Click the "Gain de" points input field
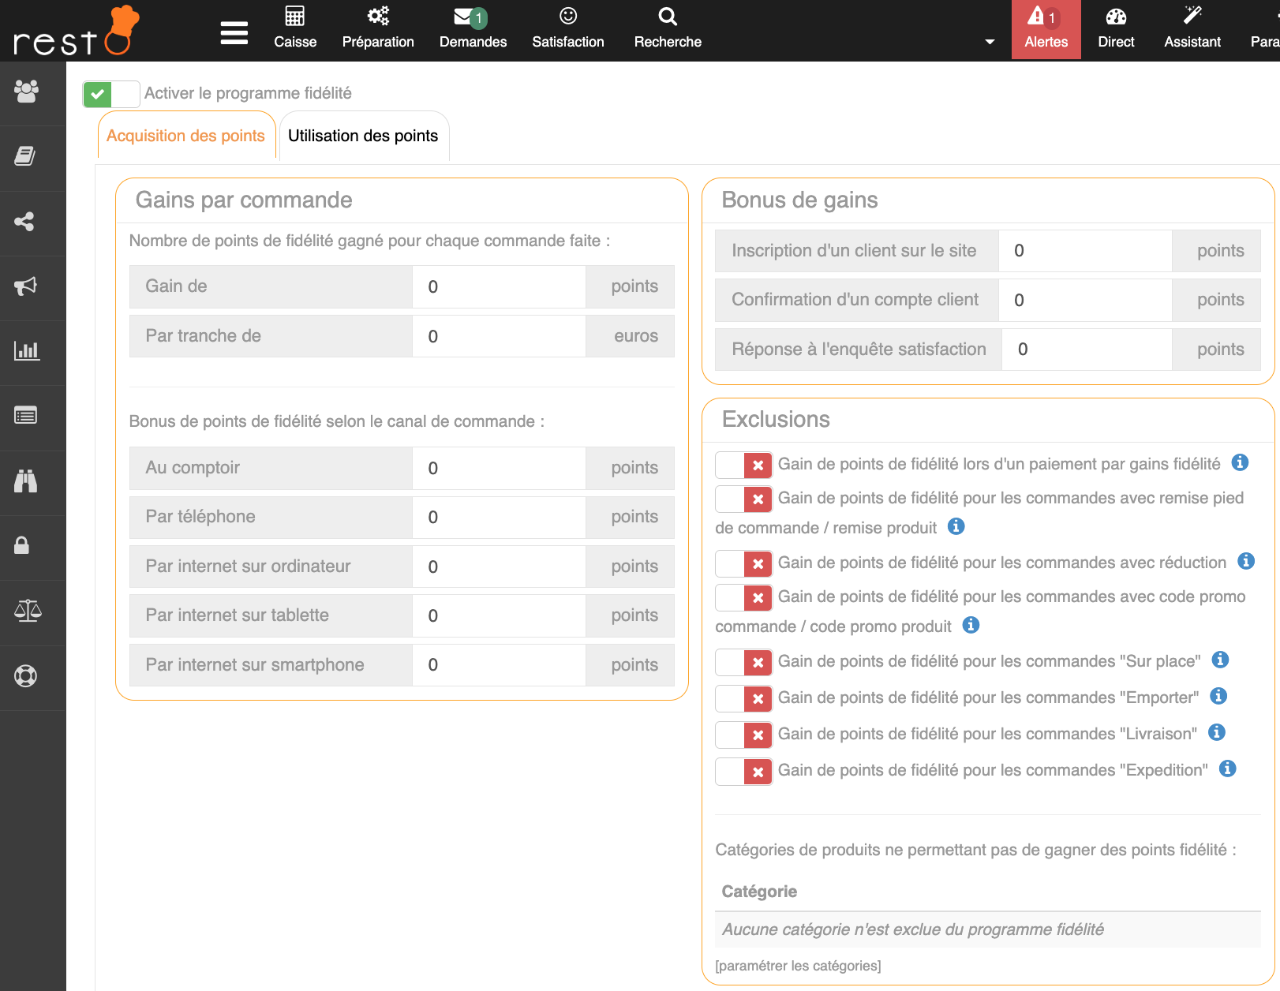The width and height of the screenshot is (1280, 991). pos(499,287)
